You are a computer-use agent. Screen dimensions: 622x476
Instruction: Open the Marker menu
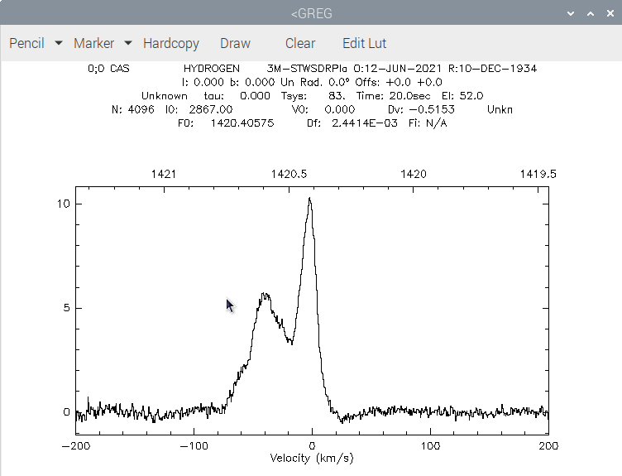click(93, 43)
